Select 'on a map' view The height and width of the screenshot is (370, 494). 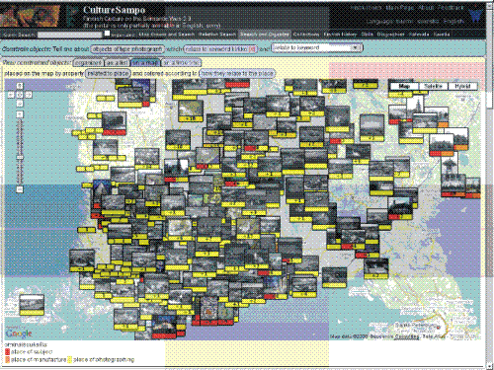point(145,62)
